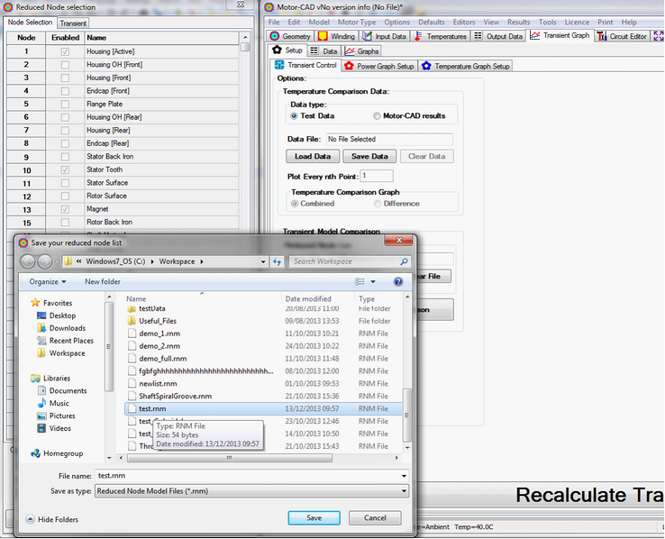Open the Winding tab

pos(336,36)
